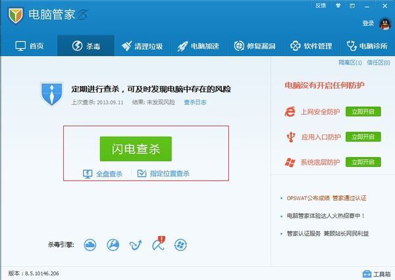Click the 工具箱 toolbox icon
This screenshot has width=395, height=280.
367,274
